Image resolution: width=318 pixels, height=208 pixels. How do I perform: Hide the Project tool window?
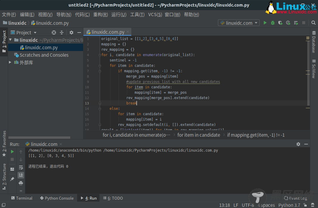pos(79,33)
